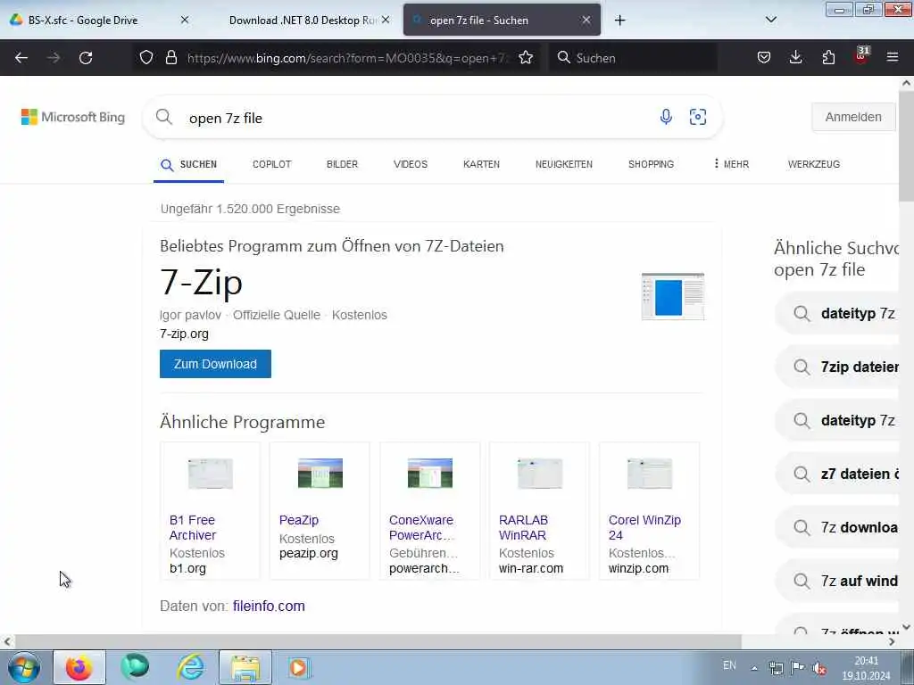Open the Pocket save icon
Screen dimensions: 914x685
pos(764,57)
